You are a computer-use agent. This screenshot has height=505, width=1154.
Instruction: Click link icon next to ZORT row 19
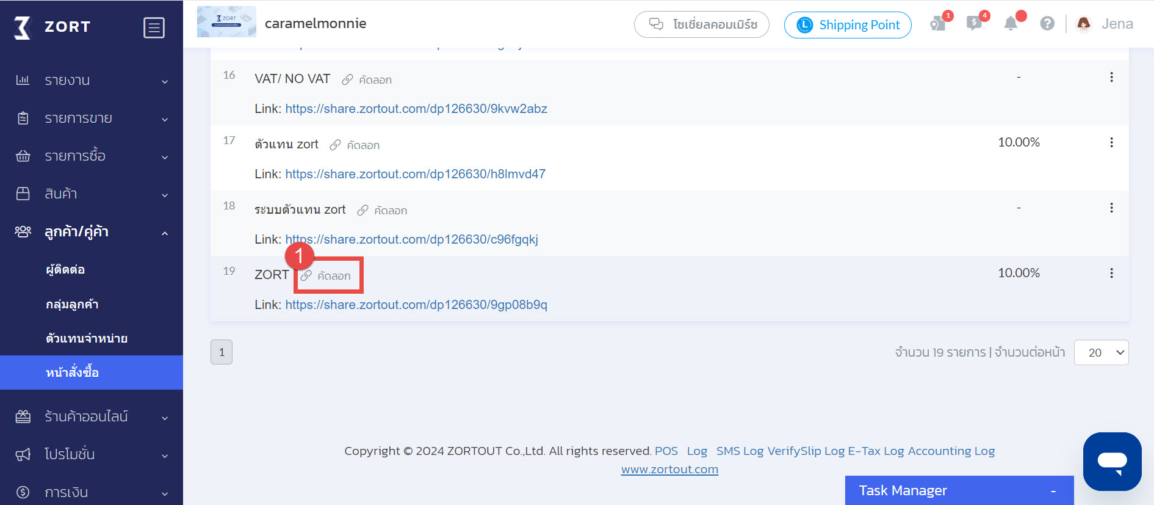[x=306, y=276]
